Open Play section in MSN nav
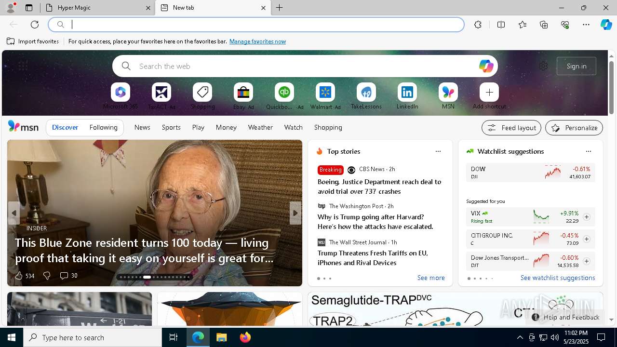Viewport: 617px width, 347px height. pyautogui.click(x=198, y=128)
